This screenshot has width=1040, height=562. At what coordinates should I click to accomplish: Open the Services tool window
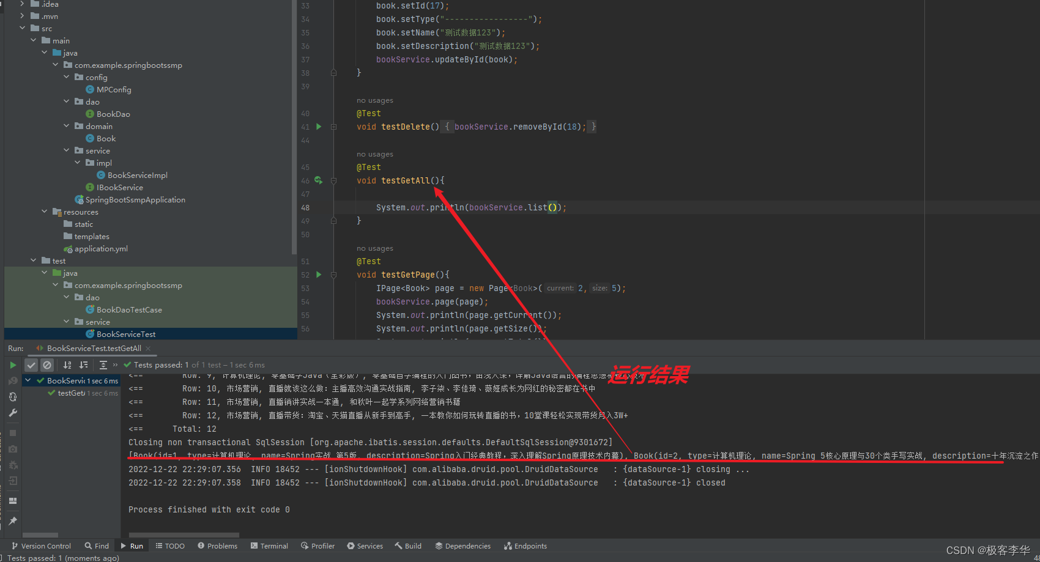point(365,546)
